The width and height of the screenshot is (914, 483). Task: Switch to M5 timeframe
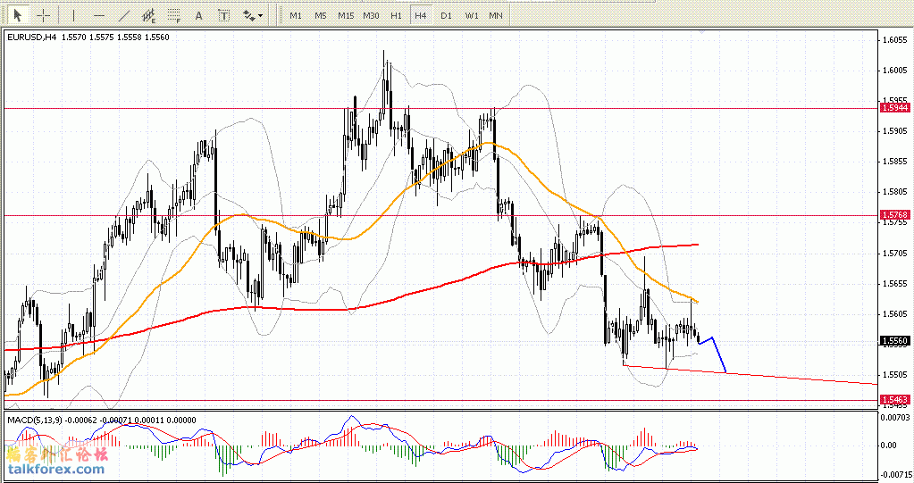click(x=320, y=15)
